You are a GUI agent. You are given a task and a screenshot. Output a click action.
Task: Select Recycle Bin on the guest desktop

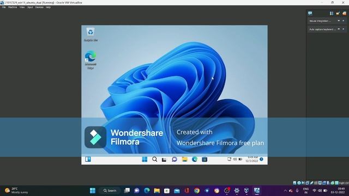91,34
